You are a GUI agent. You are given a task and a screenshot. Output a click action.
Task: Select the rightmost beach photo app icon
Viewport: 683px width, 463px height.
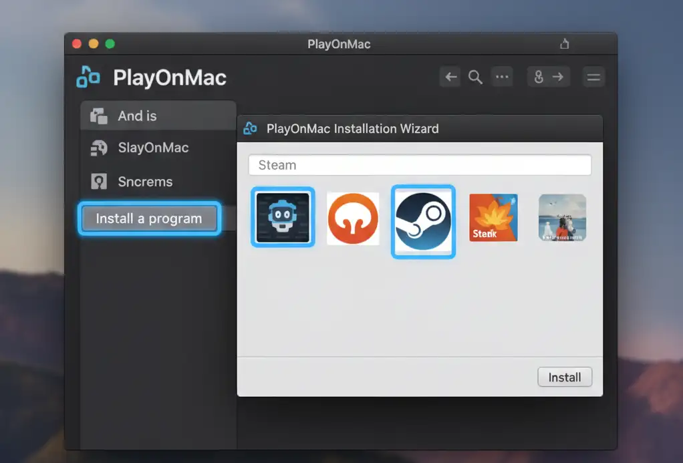click(x=562, y=218)
